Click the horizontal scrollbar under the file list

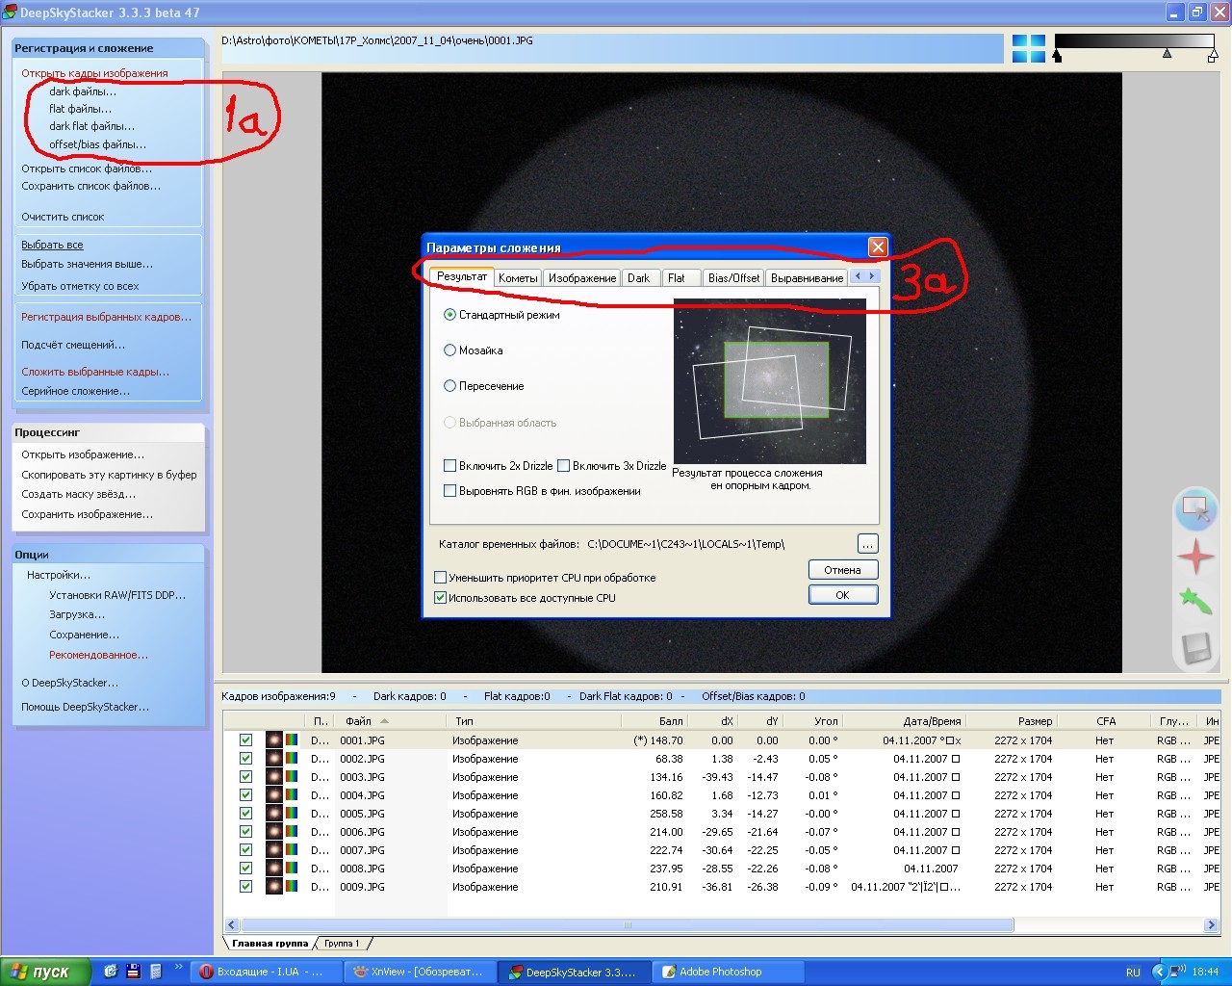[x=626, y=925]
